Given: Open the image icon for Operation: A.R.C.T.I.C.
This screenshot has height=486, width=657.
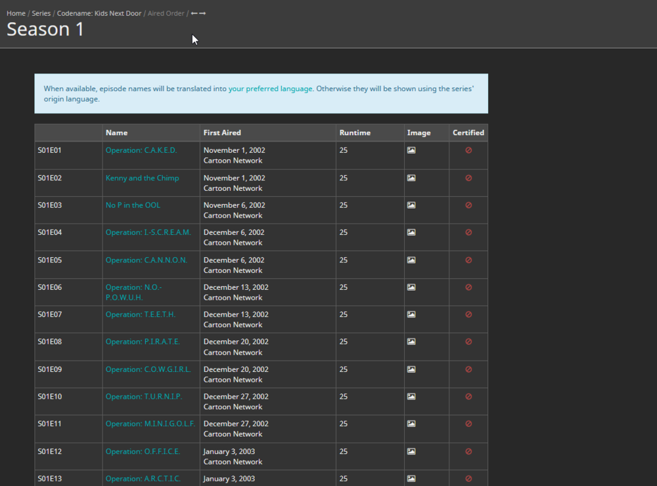Looking at the screenshot, I should point(411,479).
